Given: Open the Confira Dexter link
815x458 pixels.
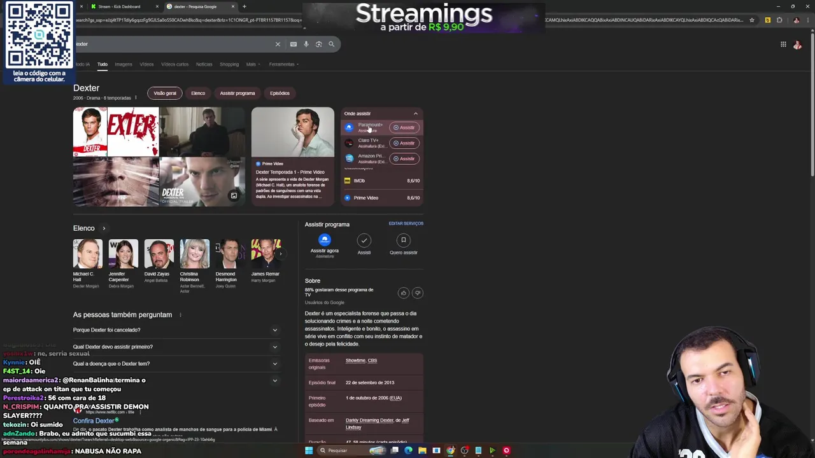Looking at the screenshot, I should [94, 421].
